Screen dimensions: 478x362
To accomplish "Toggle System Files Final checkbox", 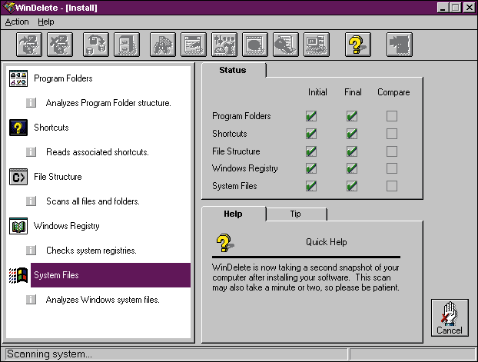I will click(352, 186).
